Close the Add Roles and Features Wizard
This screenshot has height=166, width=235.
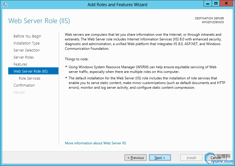[226, 3]
